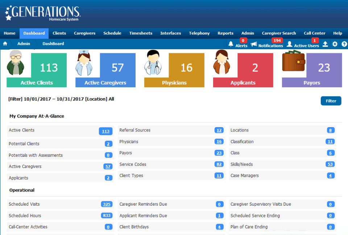Open the Service Codes count of 82
The height and width of the screenshot is (235, 348).
click(x=219, y=164)
